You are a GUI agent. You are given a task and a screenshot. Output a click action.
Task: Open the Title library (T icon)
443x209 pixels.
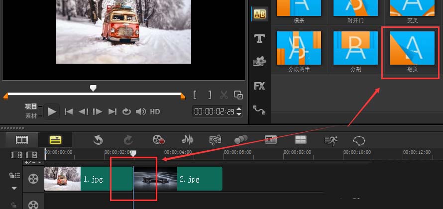point(260,38)
